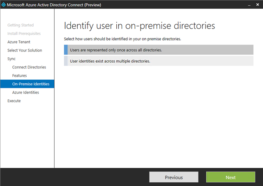Close the Azure AD Connect window
The height and width of the screenshot is (186, 263).
point(258,5)
